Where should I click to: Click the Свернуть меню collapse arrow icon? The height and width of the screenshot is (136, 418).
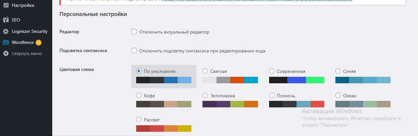point(6,54)
